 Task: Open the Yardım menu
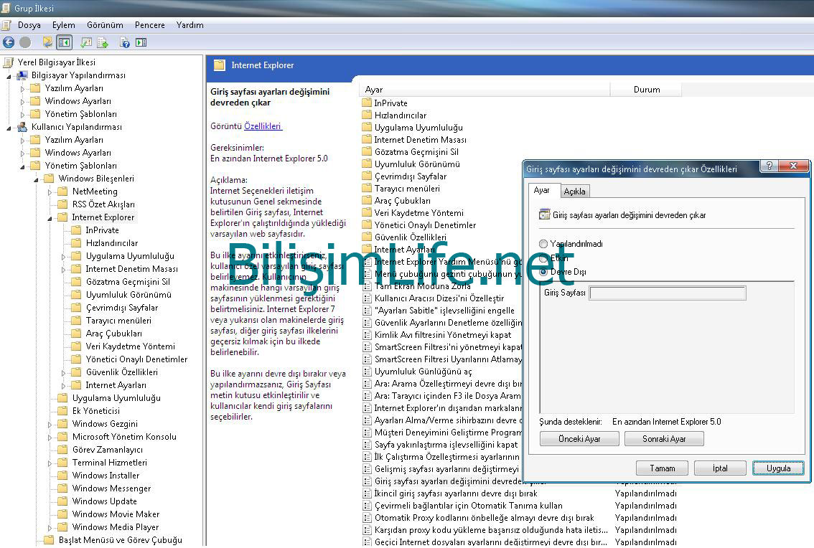190,25
